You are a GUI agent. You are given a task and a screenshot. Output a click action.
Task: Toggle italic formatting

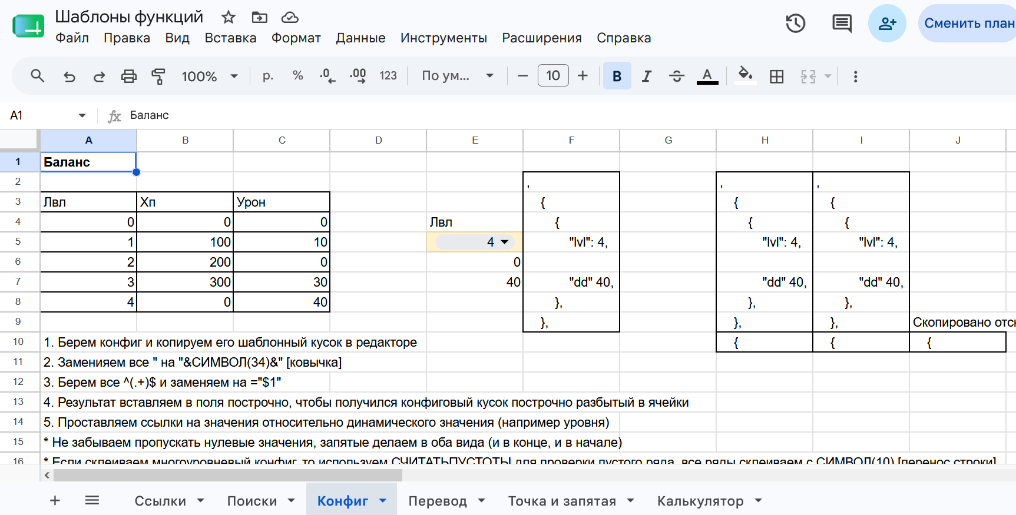click(647, 76)
